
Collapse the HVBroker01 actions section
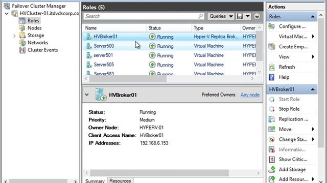[x=312, y=89]
